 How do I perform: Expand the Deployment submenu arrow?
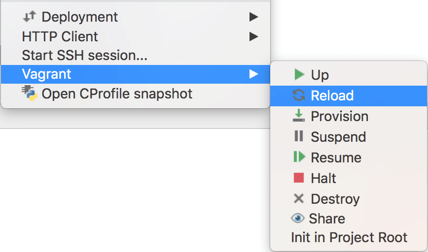pos(253,17)
